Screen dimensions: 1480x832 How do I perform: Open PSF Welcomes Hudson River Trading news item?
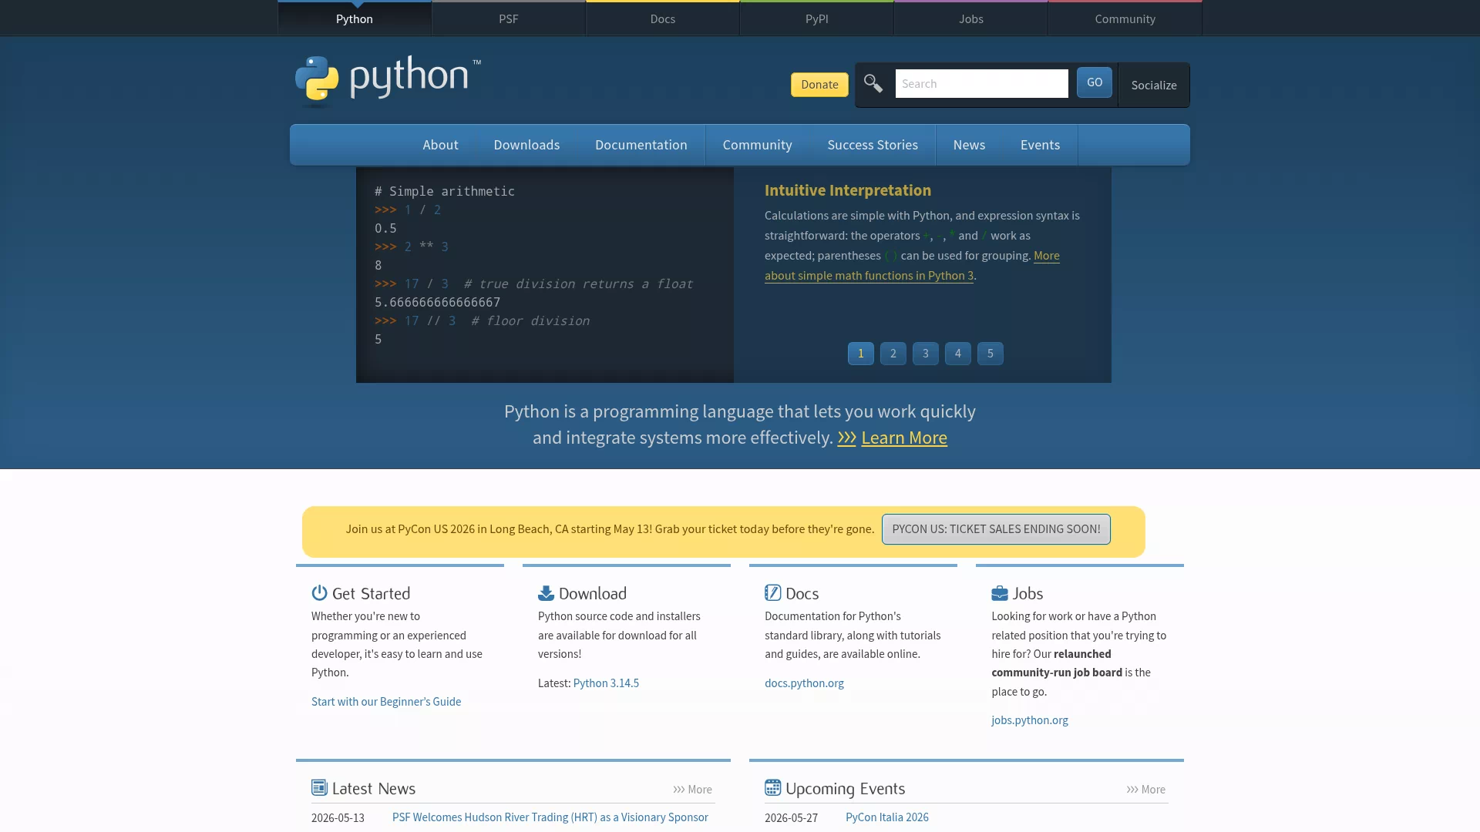[x=550, y=817]
